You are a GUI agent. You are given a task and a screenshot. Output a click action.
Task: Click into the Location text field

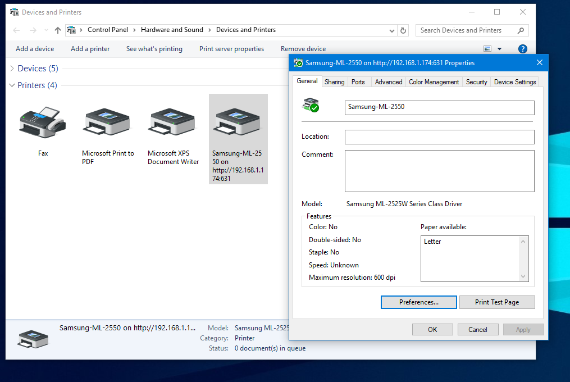439,137
